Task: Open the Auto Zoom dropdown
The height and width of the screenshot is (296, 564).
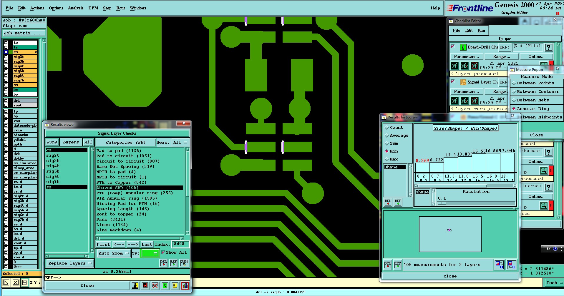Action: click(x=114, y=253)
